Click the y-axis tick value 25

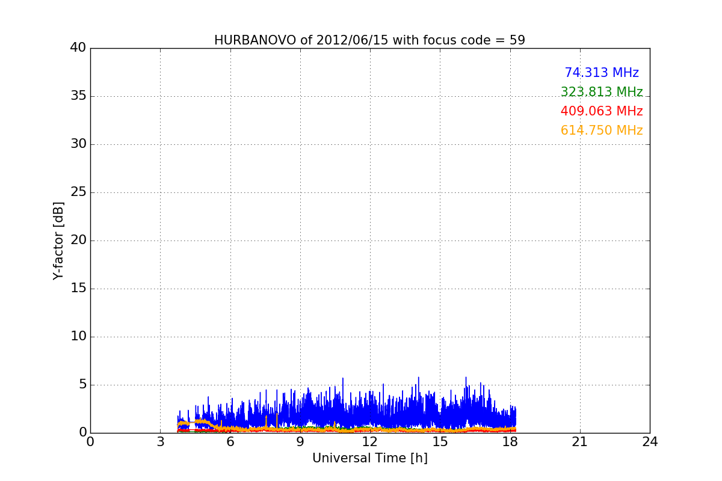(x=78, y=192)
